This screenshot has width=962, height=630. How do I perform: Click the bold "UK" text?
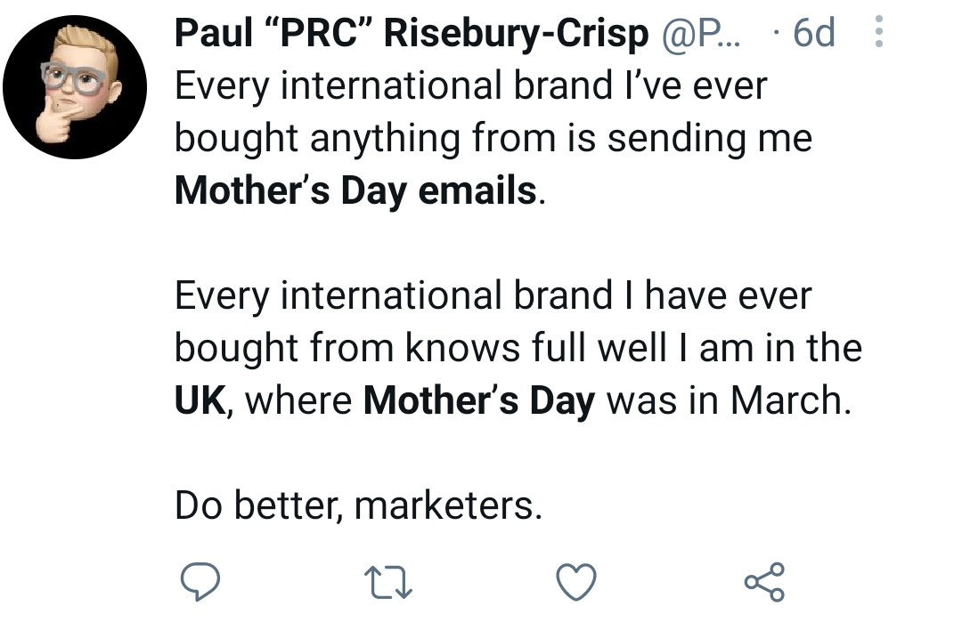(x=200, y=400)
